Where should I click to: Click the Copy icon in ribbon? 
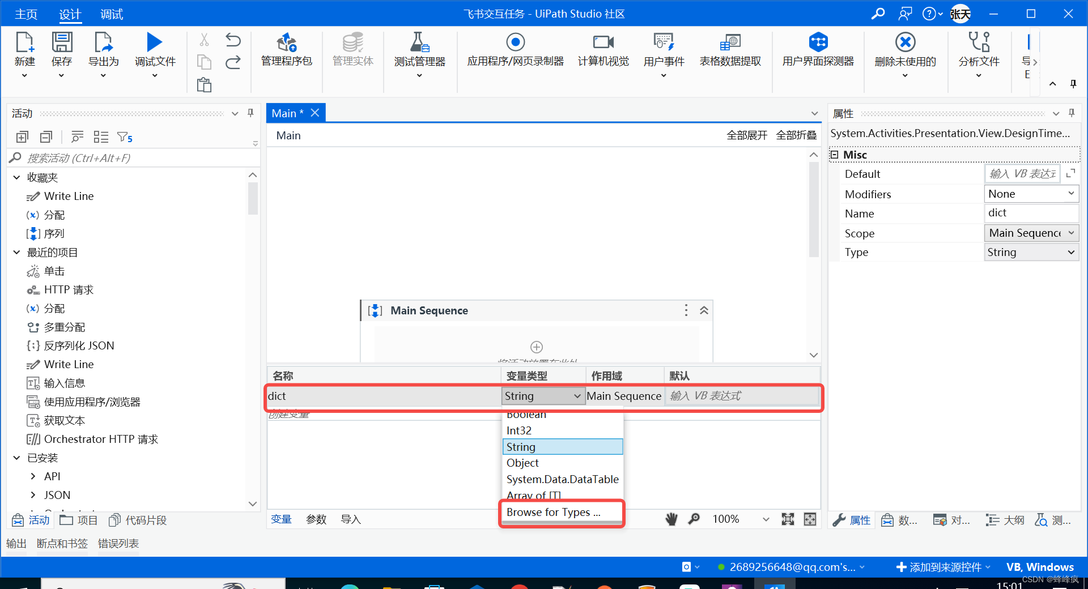(204, 62)
